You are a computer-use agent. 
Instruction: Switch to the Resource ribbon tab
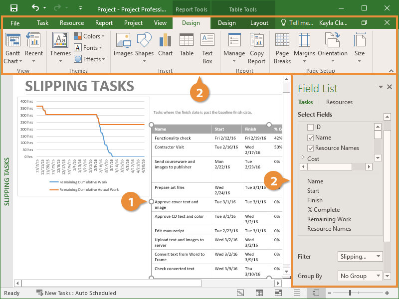pos(72,23)
